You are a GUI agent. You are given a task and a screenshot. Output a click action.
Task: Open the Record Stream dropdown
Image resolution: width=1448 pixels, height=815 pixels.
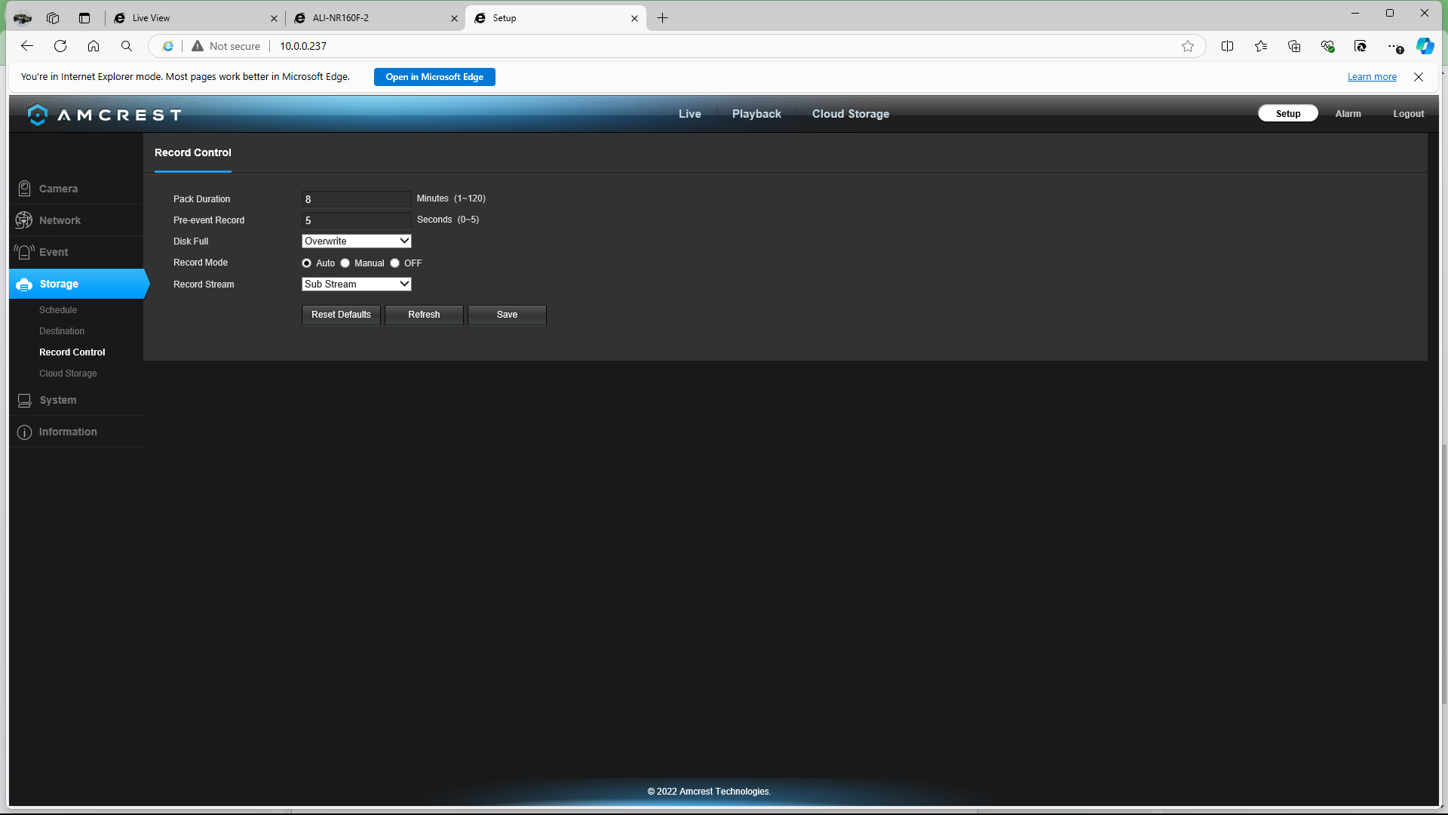(x=356, y=284)
